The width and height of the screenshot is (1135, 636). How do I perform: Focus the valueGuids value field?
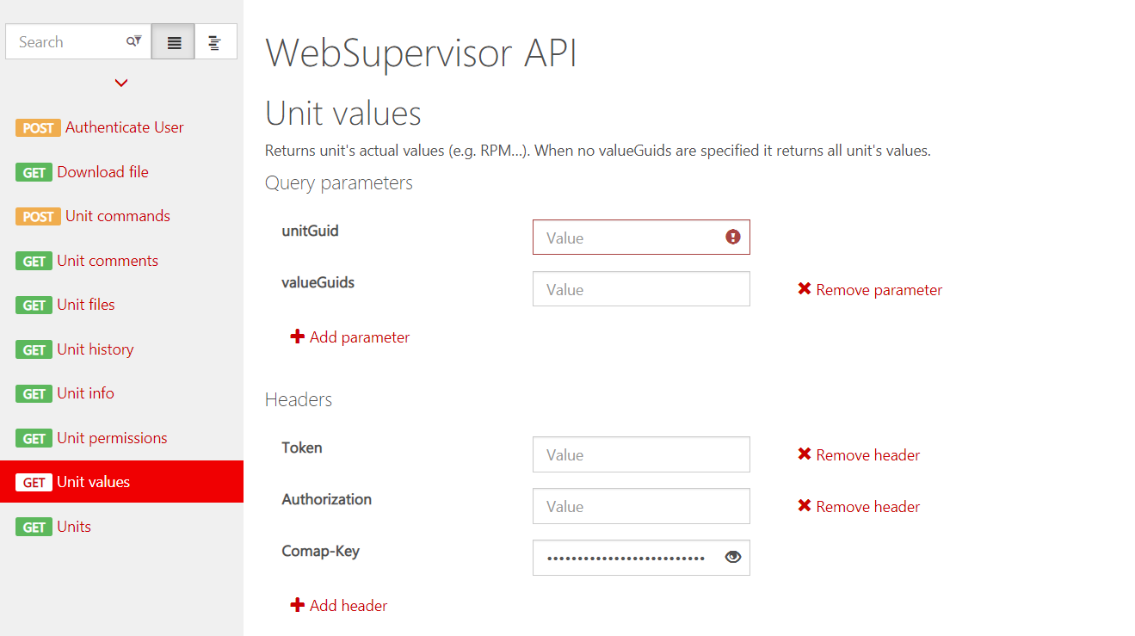[x=641, y=289]
